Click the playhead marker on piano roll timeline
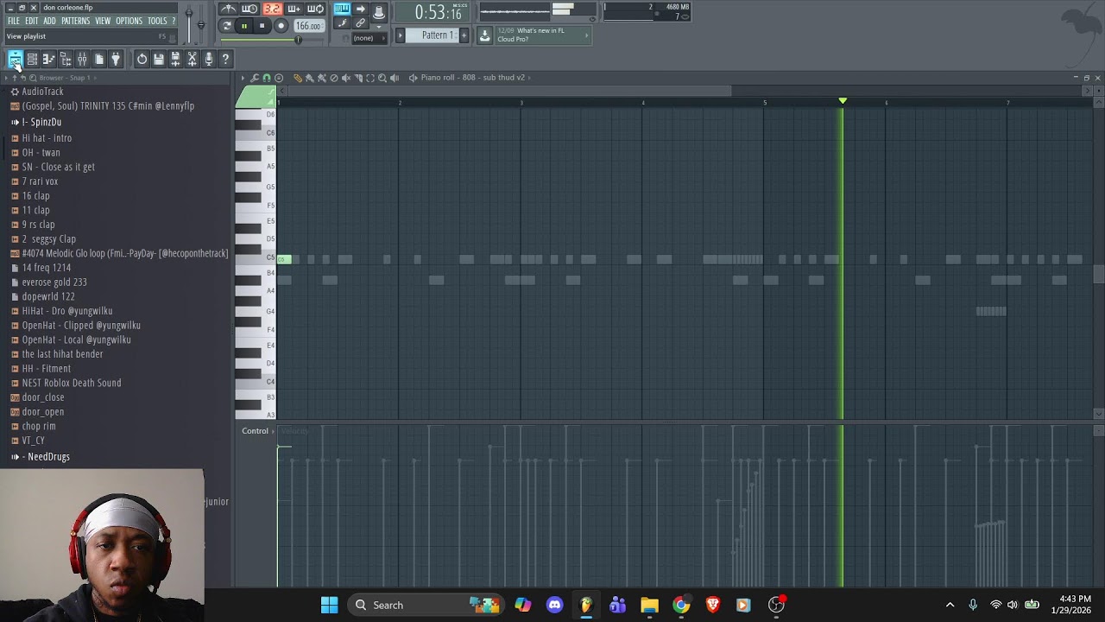 coord(843,101)
